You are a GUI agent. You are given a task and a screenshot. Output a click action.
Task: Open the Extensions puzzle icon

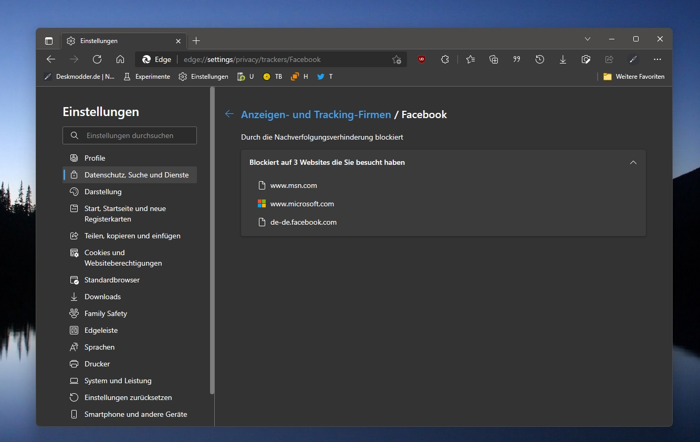tap(445, 59)
